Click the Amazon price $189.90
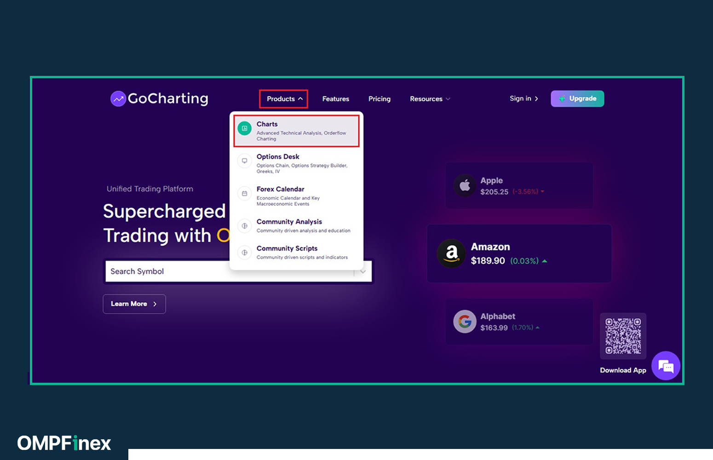Viewport: 713px width, 460px height. tap(488, 261)
